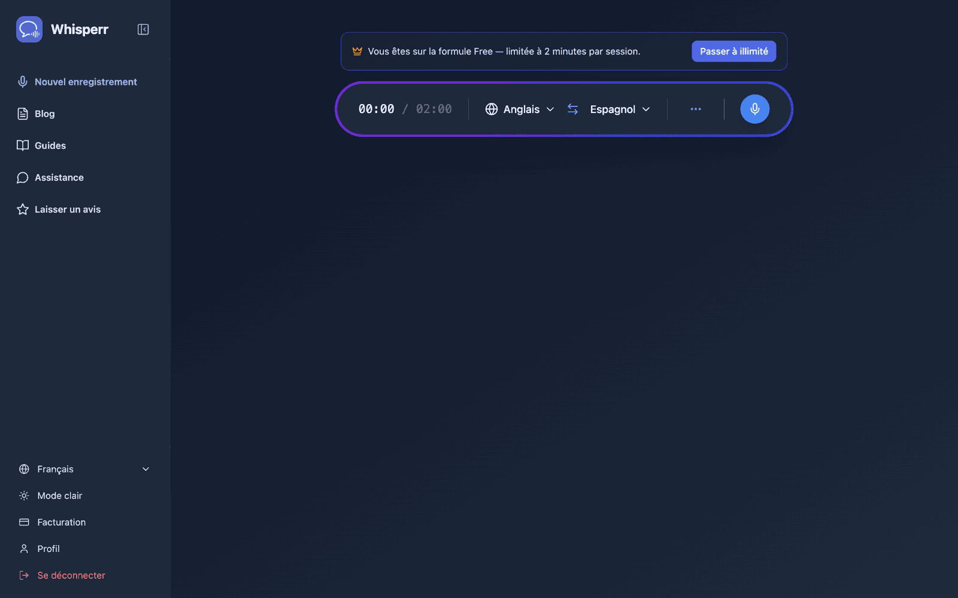Click the Whisperr app name
Image resolution: width=958 pixels, height=598 pixels.
tap(80, 29)
